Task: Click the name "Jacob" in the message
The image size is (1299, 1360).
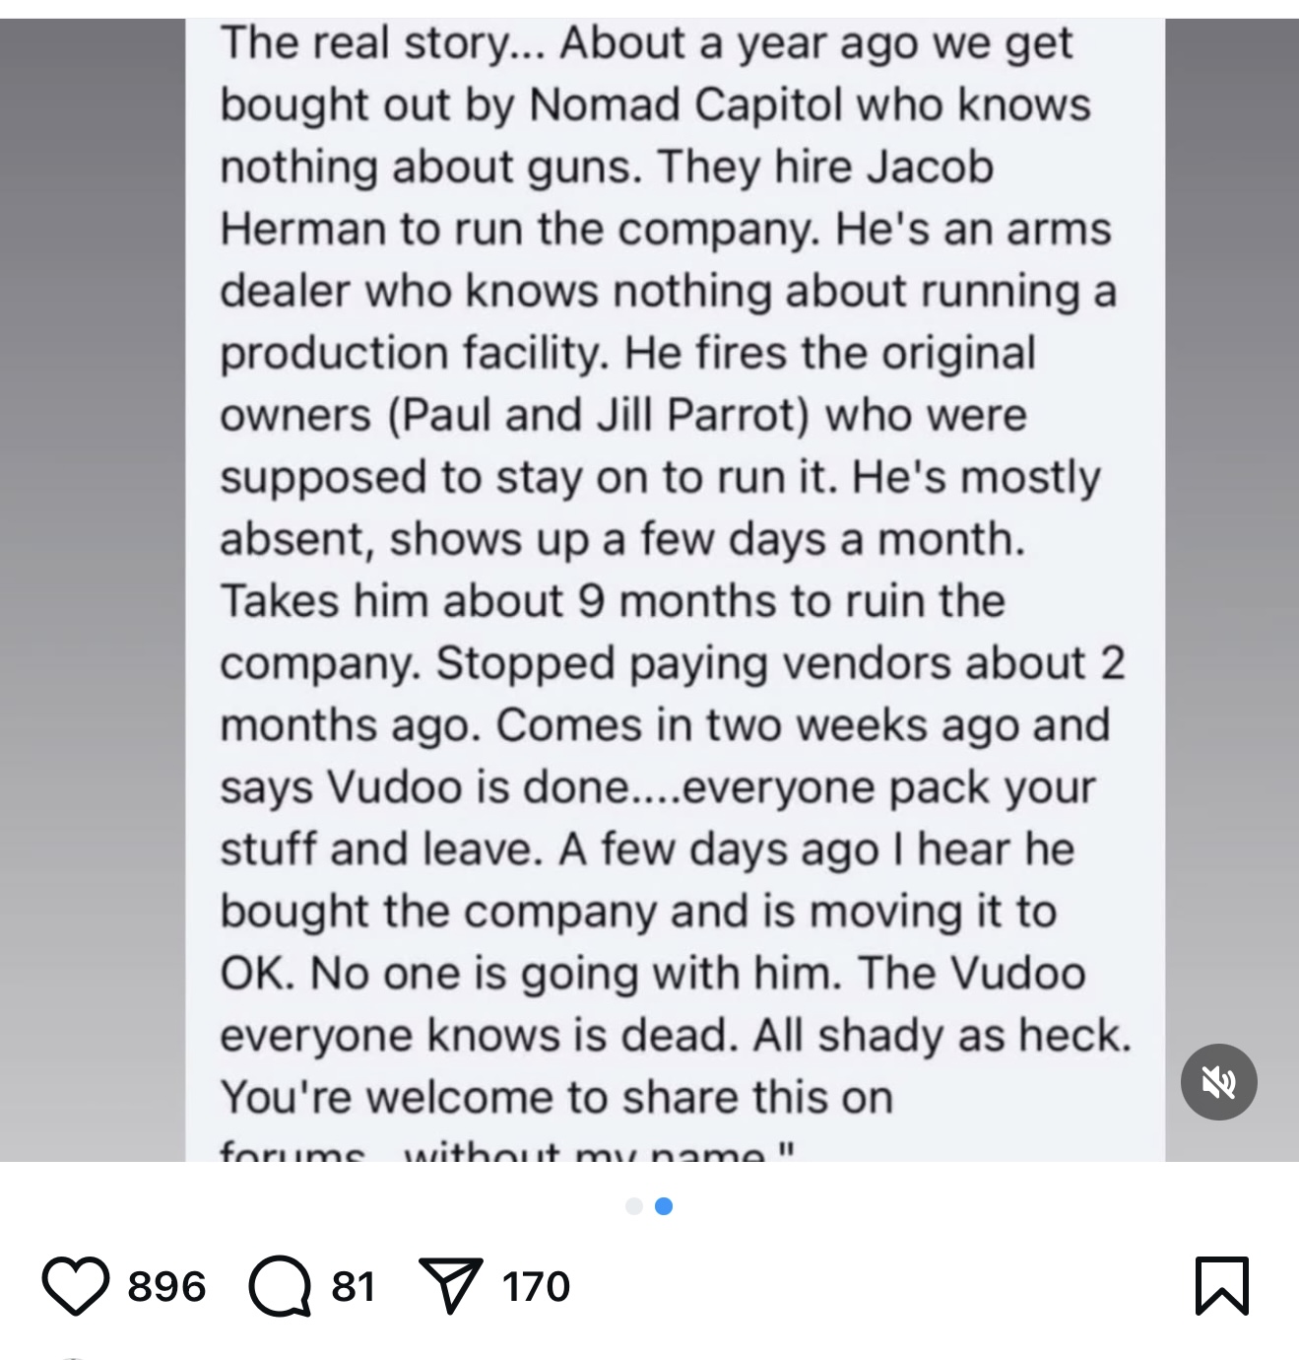Action: pyautogui.click(x=931, y=168)
